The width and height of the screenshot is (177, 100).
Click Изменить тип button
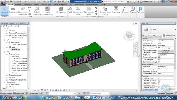tap(169, 36)
